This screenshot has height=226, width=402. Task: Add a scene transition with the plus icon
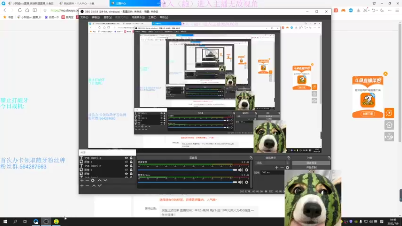(x=277, y=168)
